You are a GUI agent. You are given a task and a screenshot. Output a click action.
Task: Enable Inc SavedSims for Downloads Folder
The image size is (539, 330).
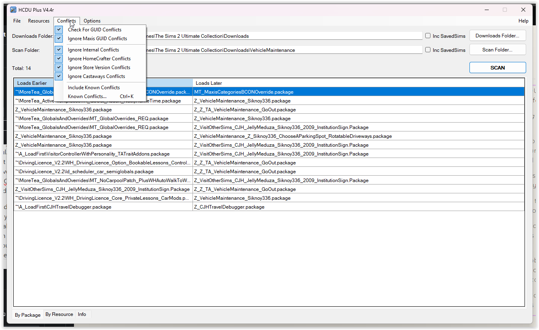(428, 36)
